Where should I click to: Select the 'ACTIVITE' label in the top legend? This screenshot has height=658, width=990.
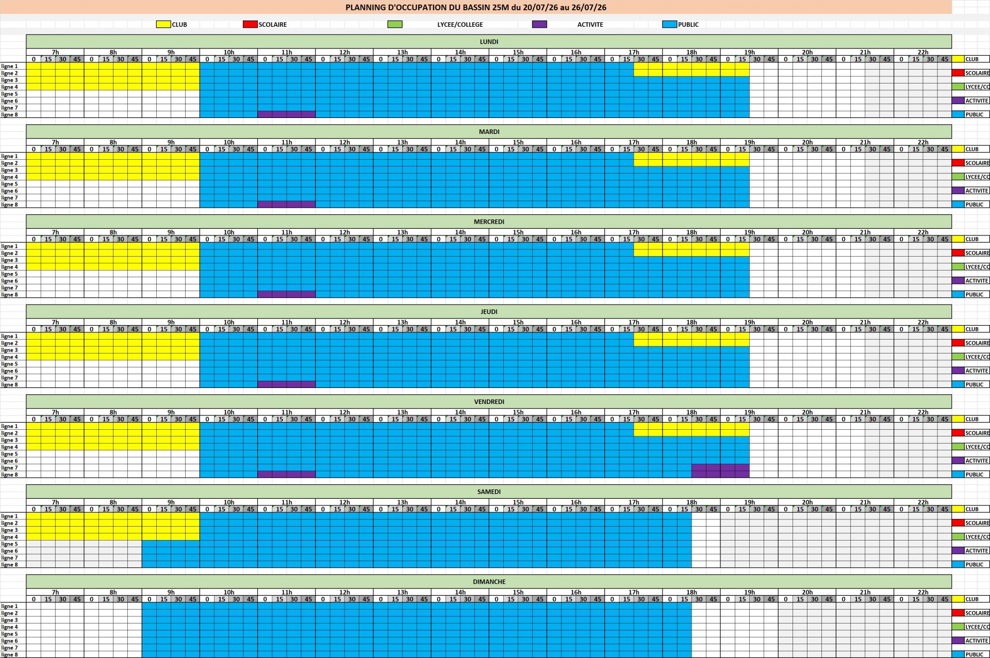[x=590, y=24]
